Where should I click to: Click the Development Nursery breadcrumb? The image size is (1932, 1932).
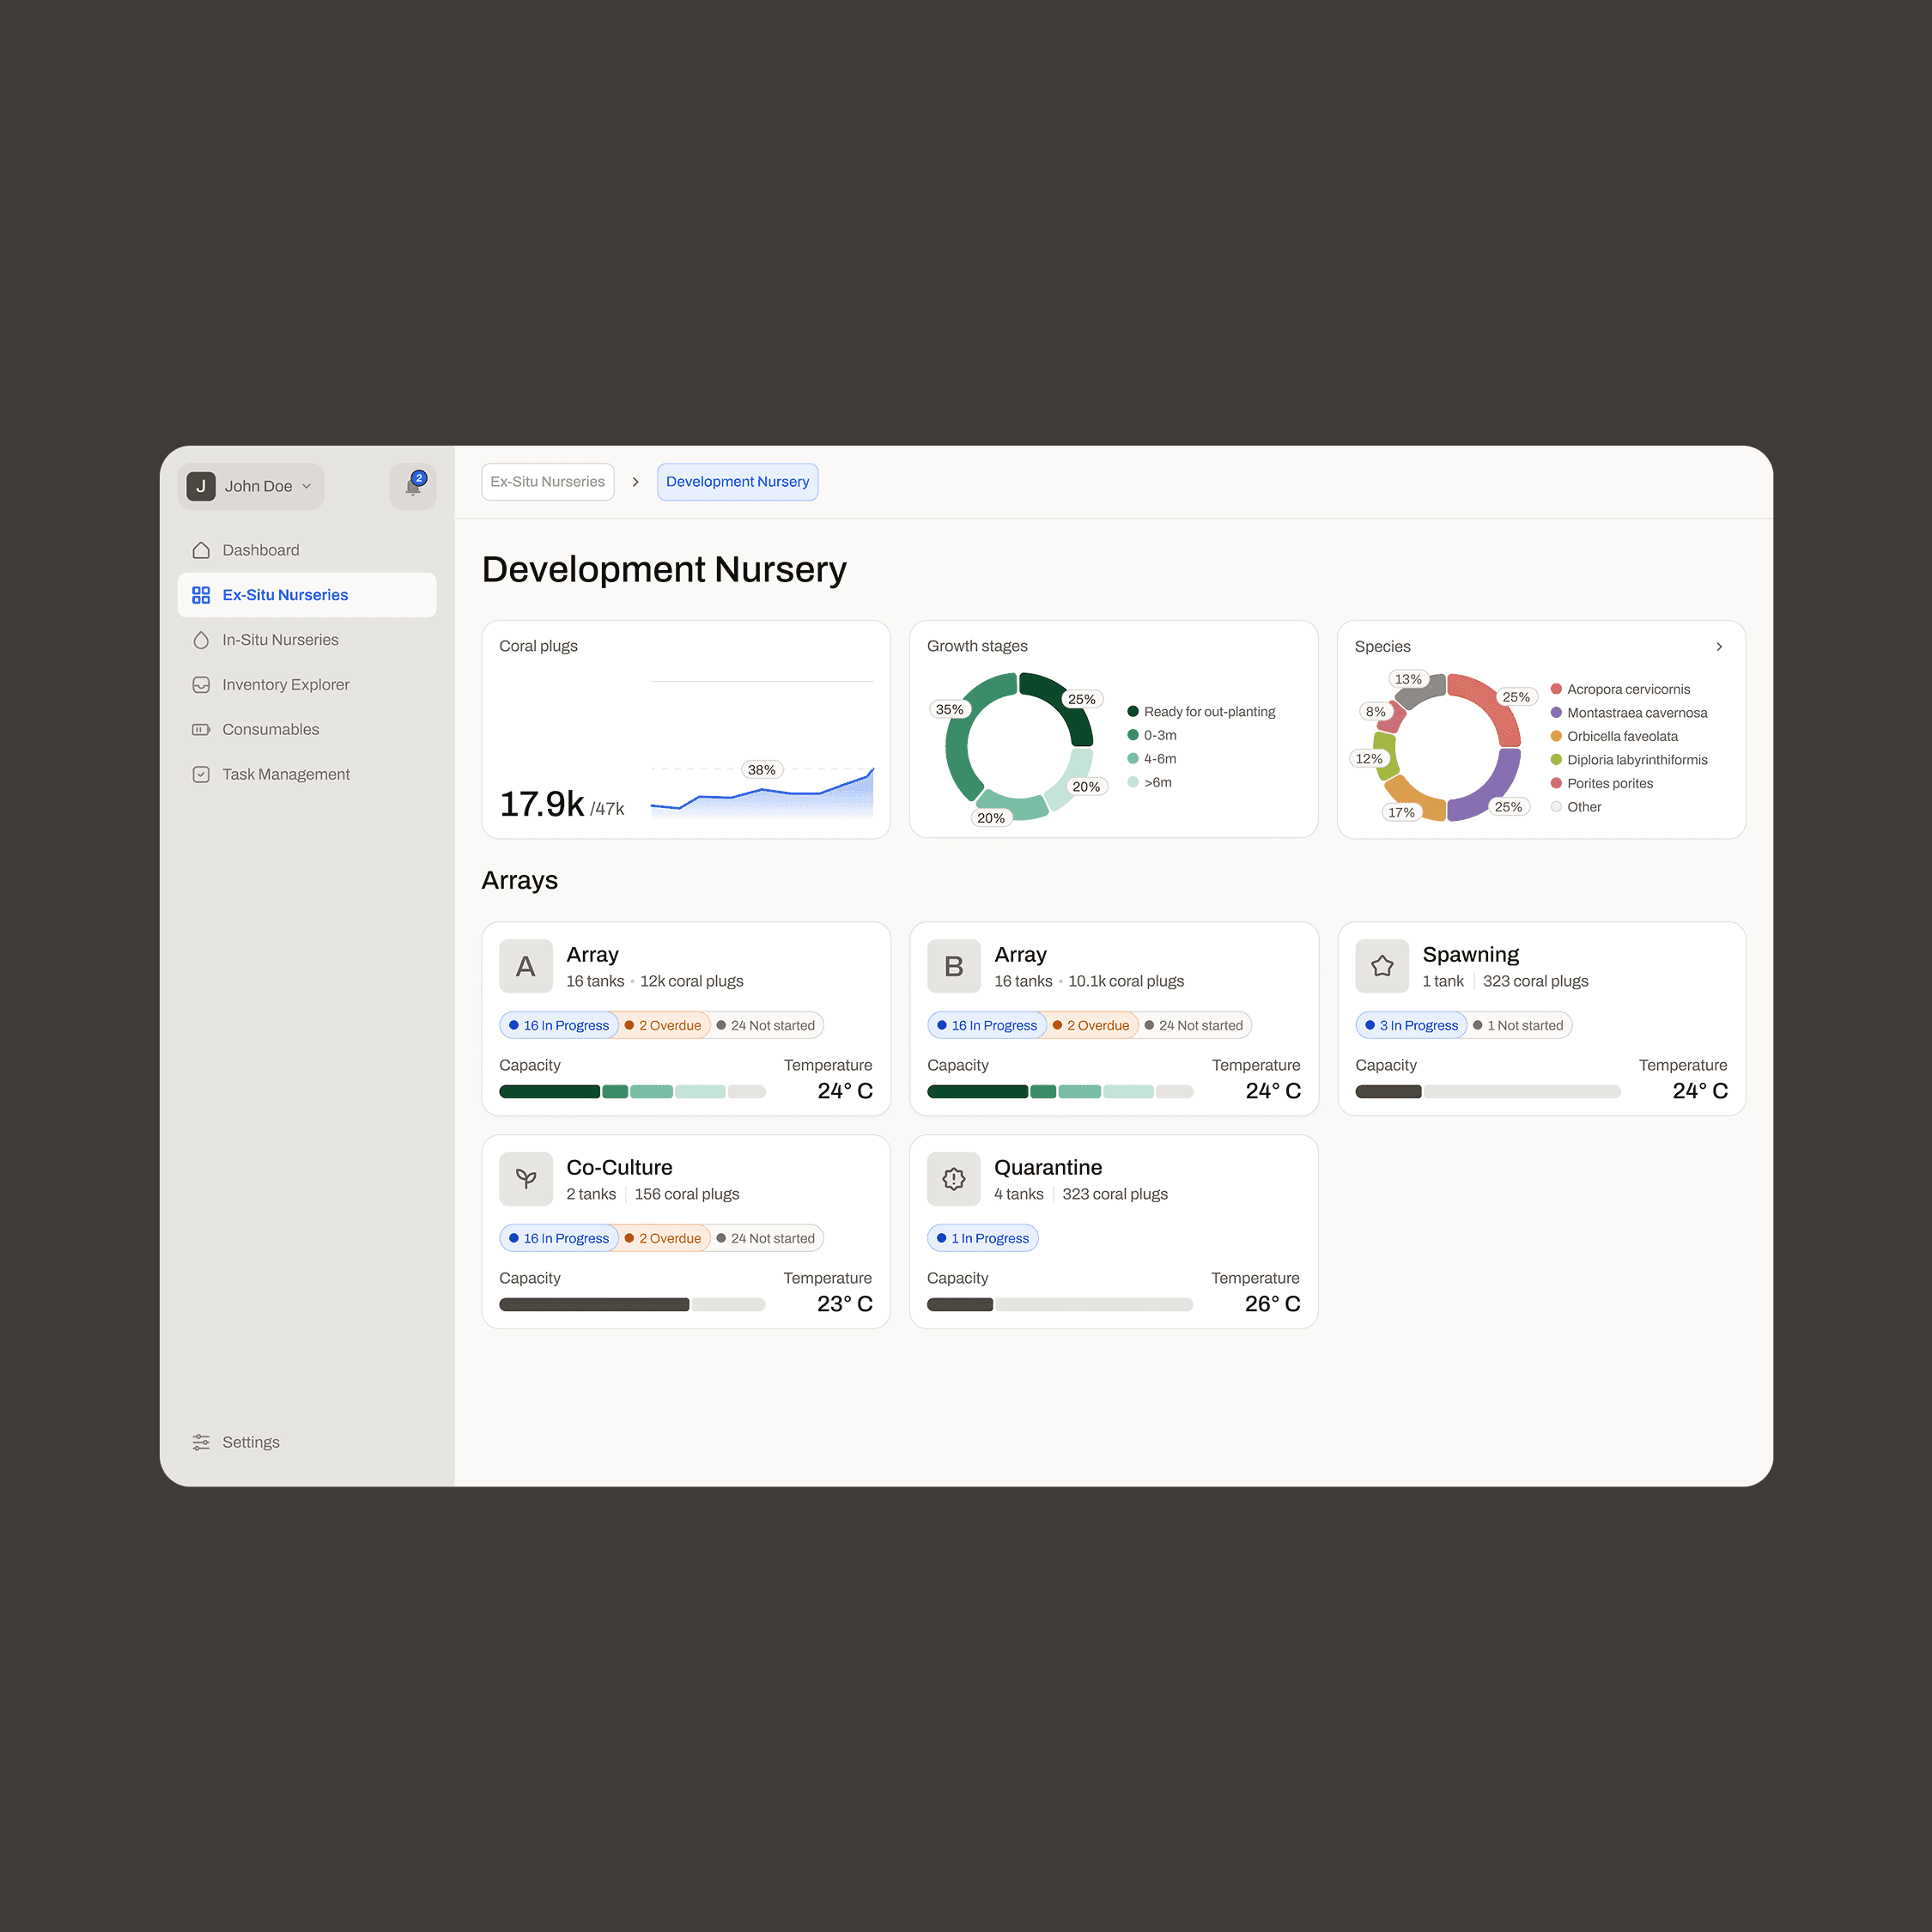coord(737,482)
